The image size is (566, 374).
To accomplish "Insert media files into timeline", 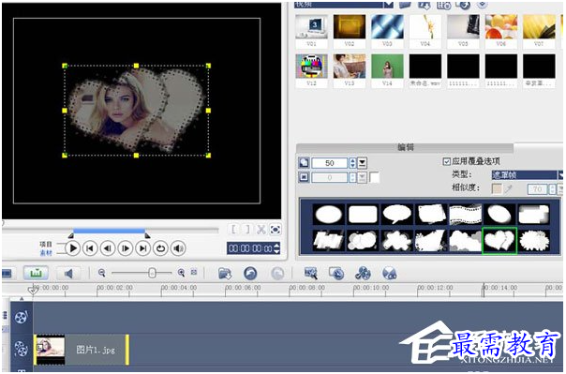I will (225, 274).
